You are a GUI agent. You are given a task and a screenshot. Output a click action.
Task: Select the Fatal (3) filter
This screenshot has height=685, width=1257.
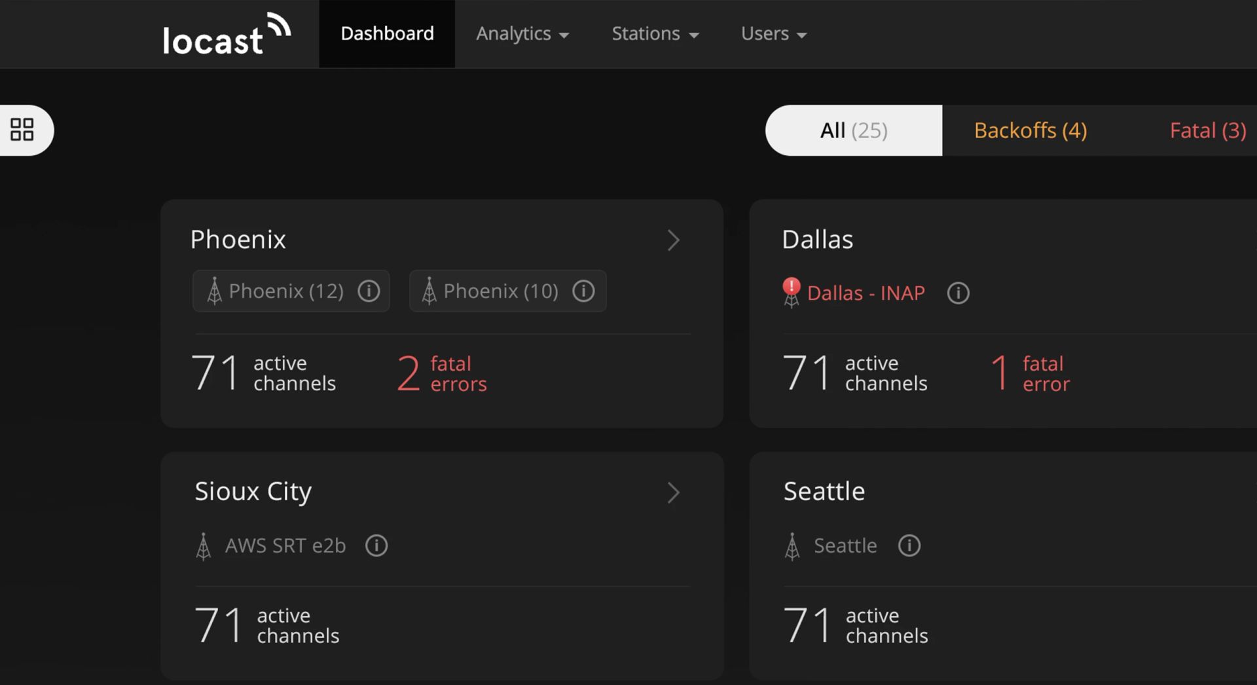(1208, 130)
